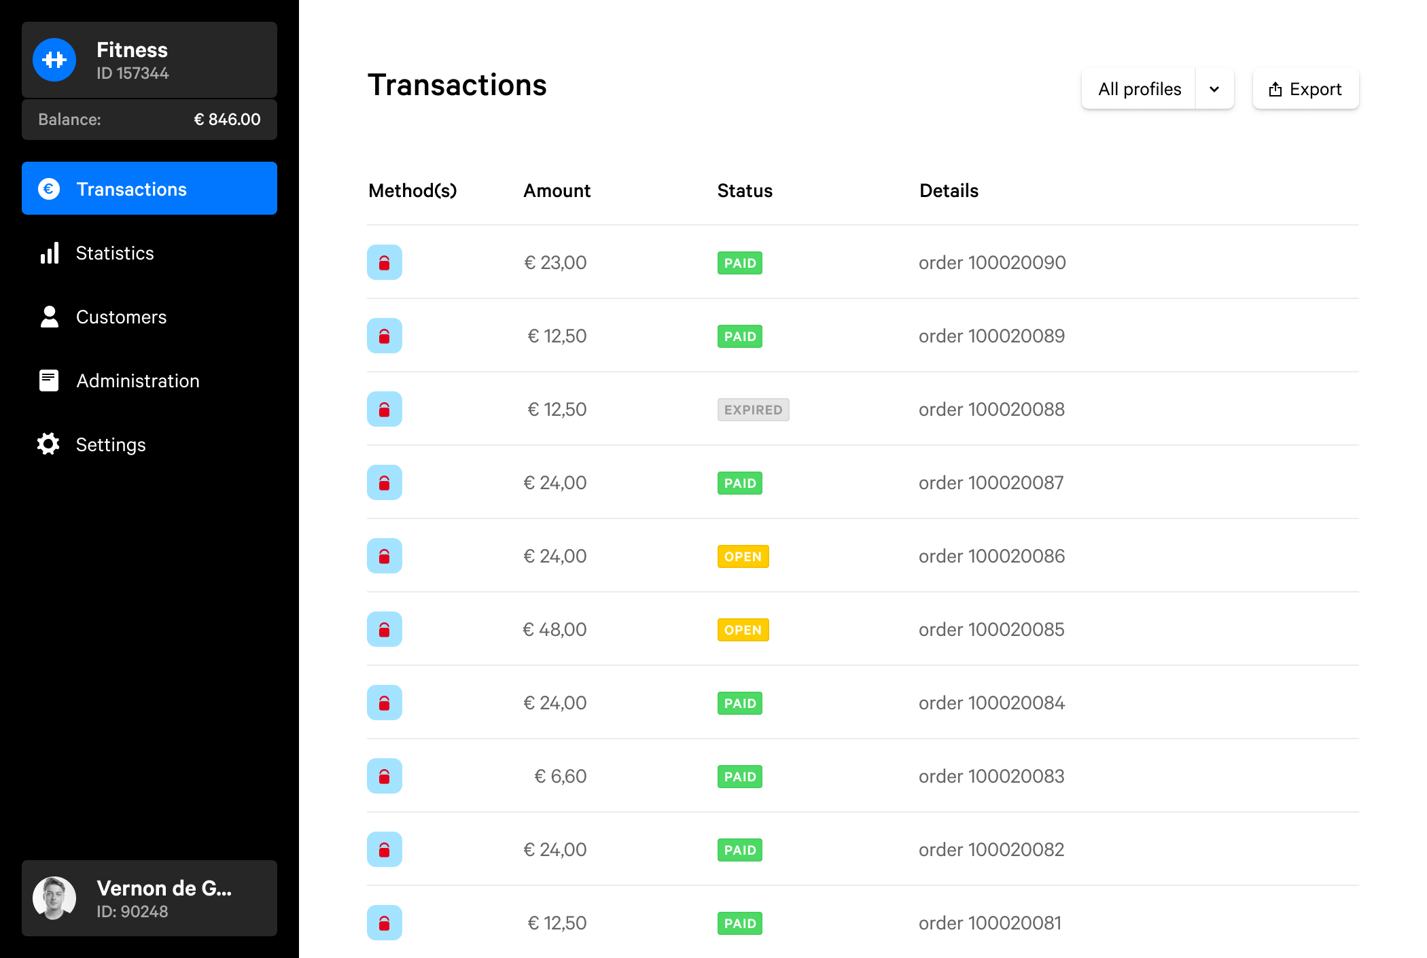Click the payment method icon for order 100020085
1427x958 pixels.
coord(385,628)
